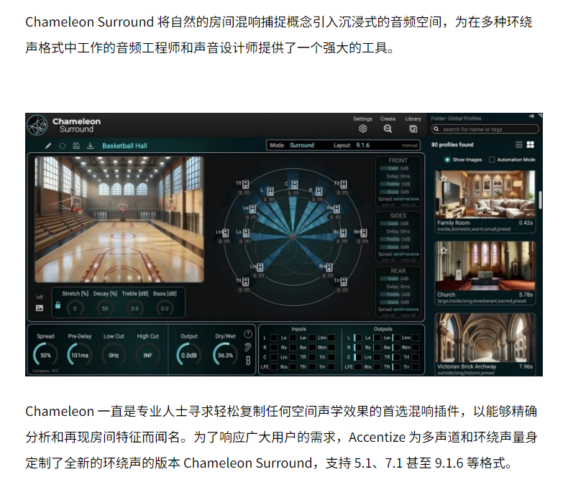This screenshot has height=477, width=568.
Task: Click the Create magnifier icon
Action: (388, 129)
